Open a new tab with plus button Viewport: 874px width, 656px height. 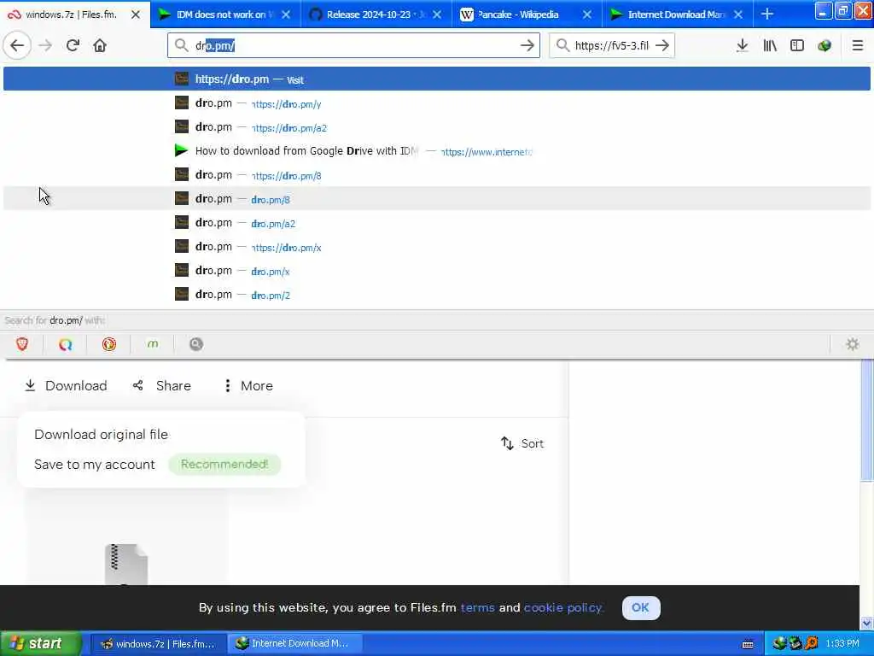767,14
